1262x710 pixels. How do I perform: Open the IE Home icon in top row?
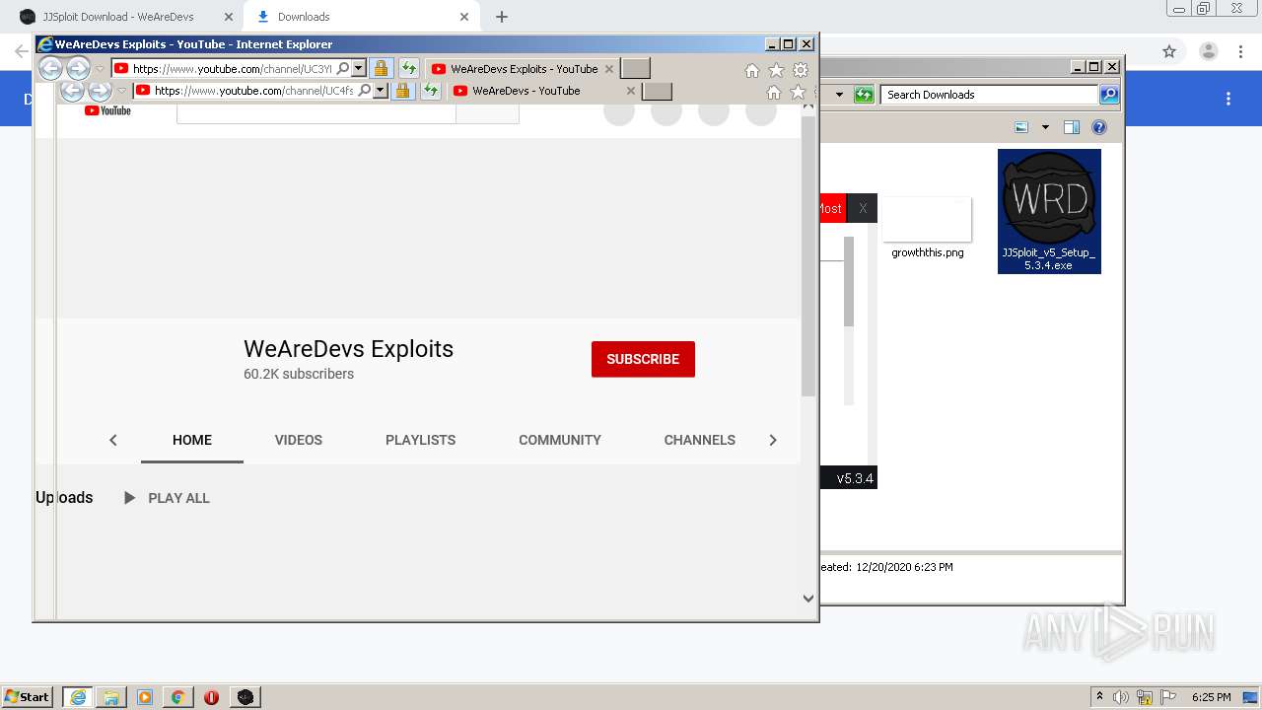tap(751, 70)
